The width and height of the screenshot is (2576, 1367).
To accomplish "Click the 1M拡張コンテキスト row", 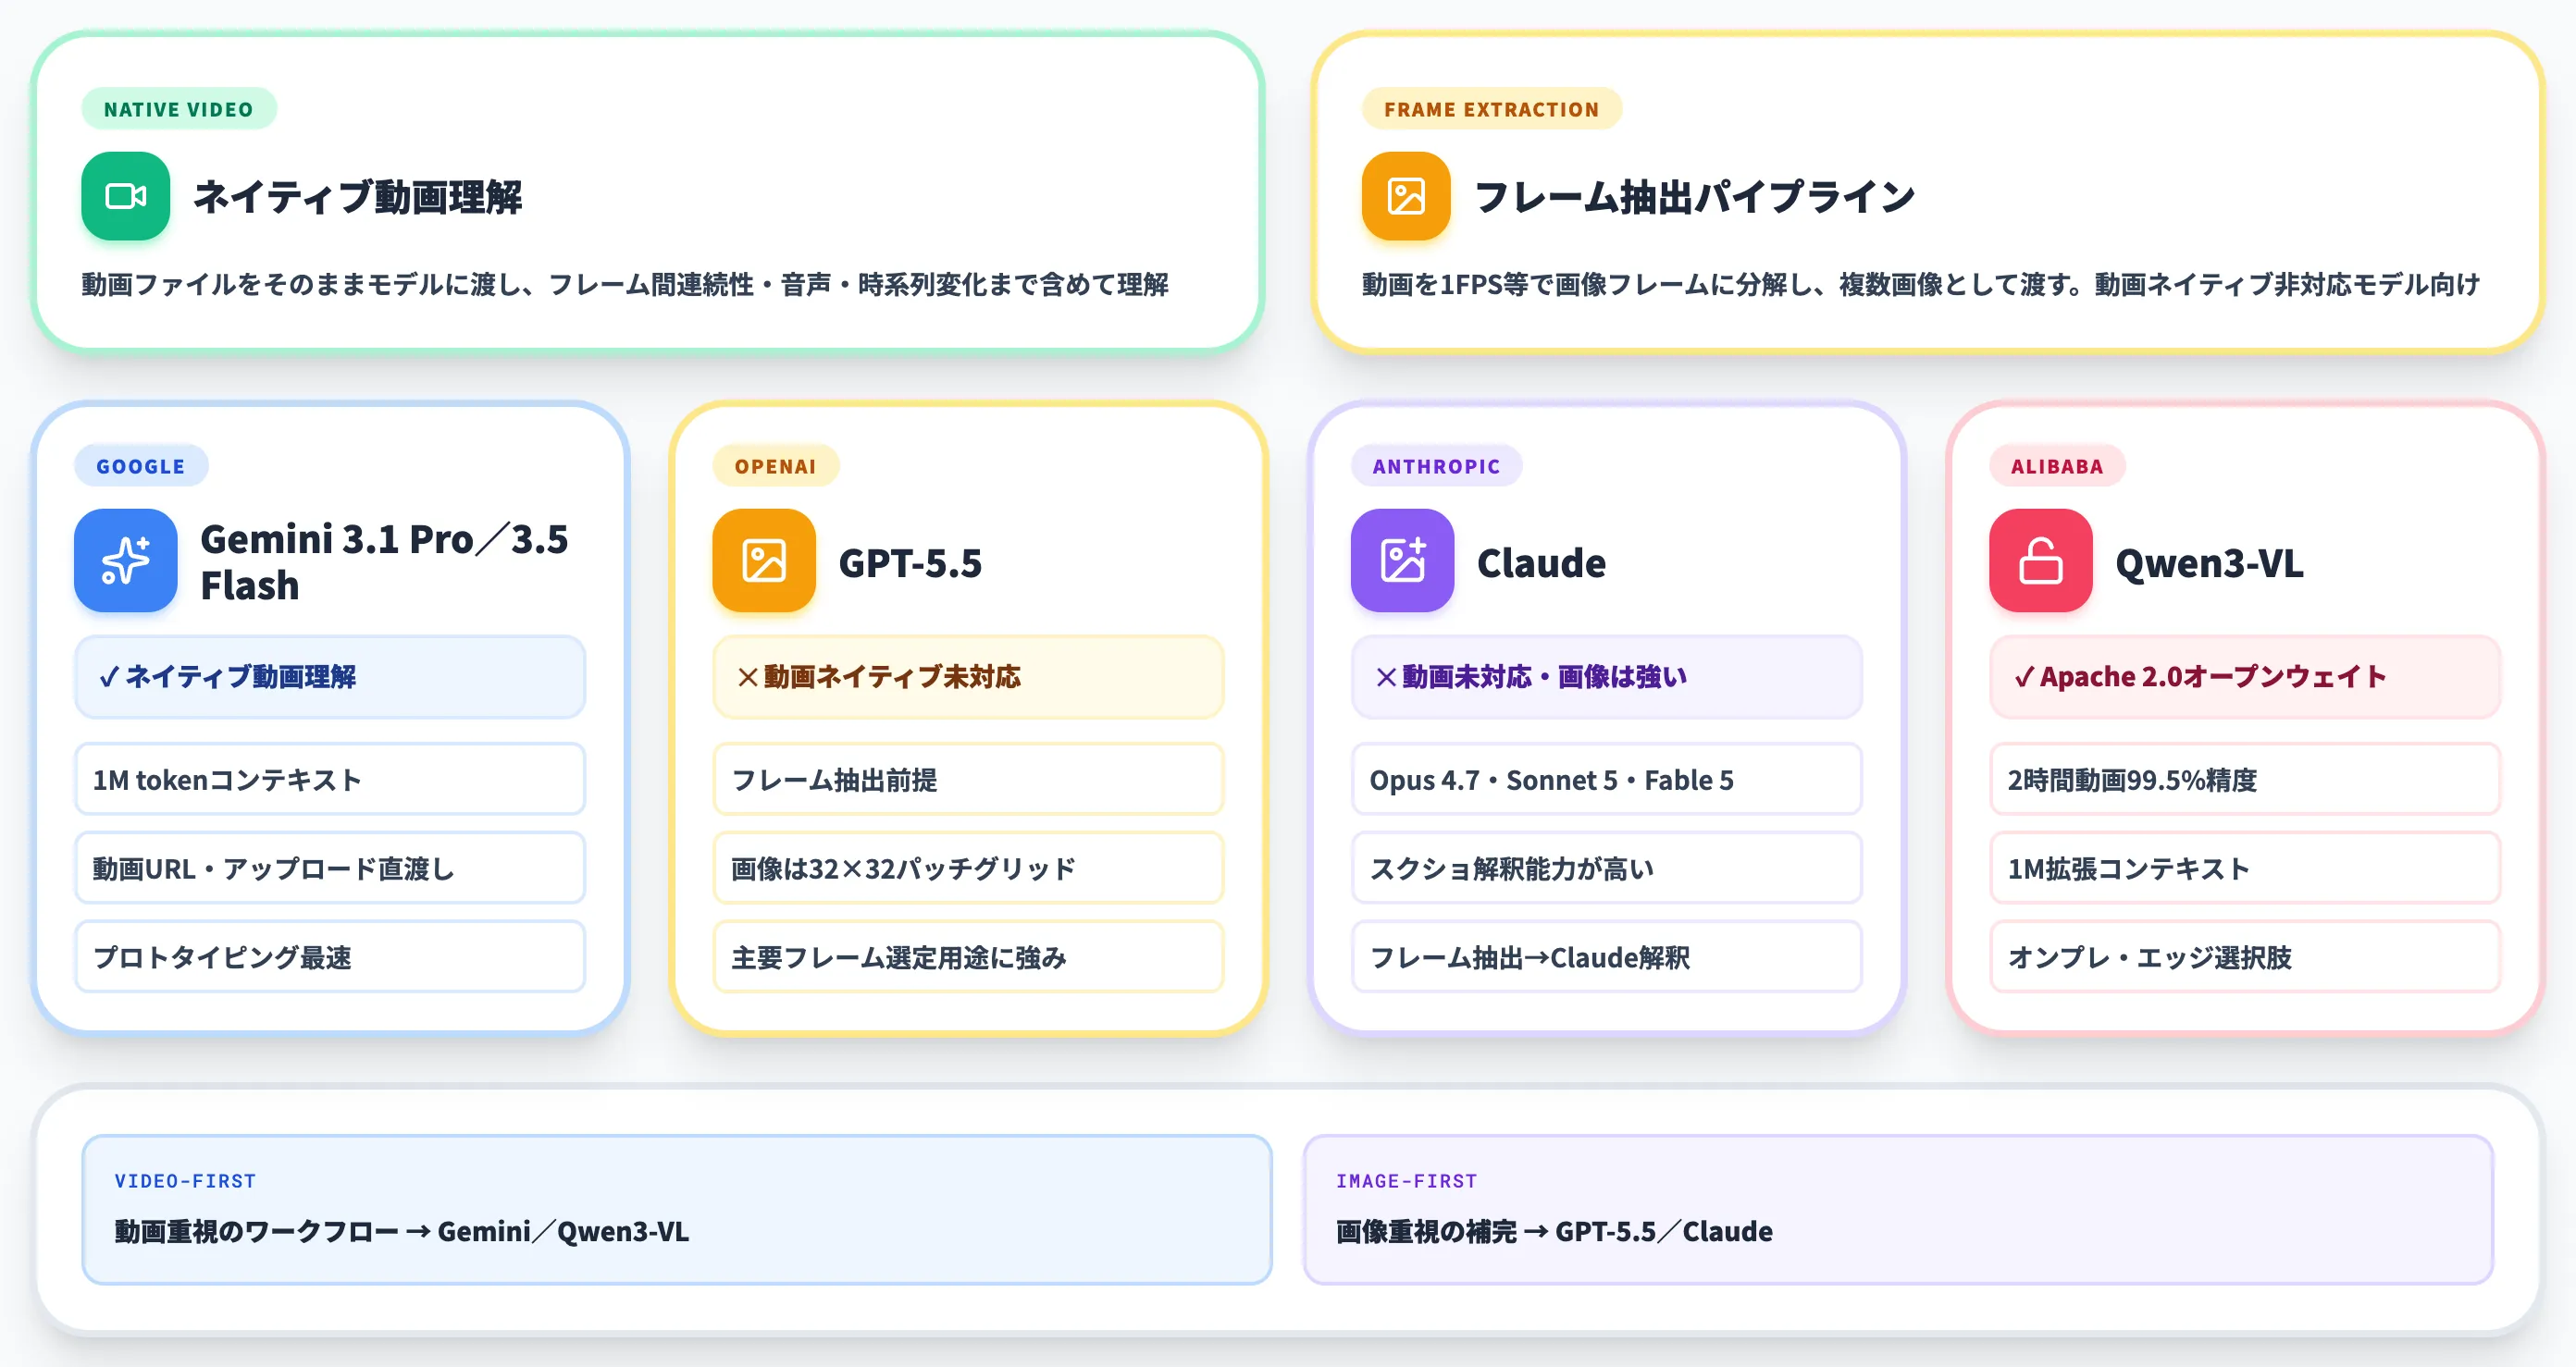I will pyautogui.click(x=2245, y=868).
